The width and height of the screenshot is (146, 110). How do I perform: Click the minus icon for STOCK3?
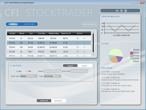tap(84, 47)
